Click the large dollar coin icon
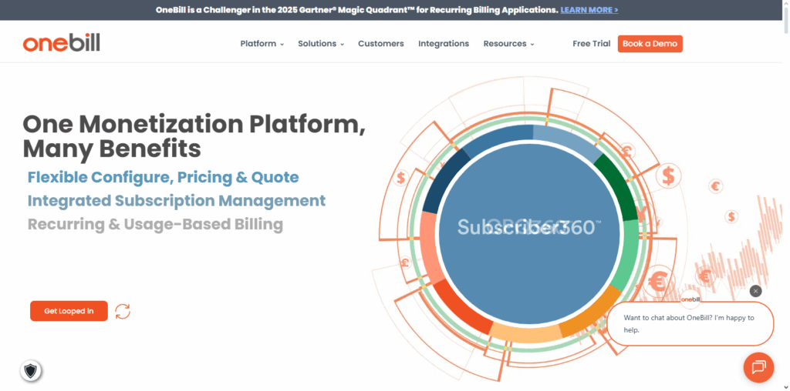 click(668, 176)
